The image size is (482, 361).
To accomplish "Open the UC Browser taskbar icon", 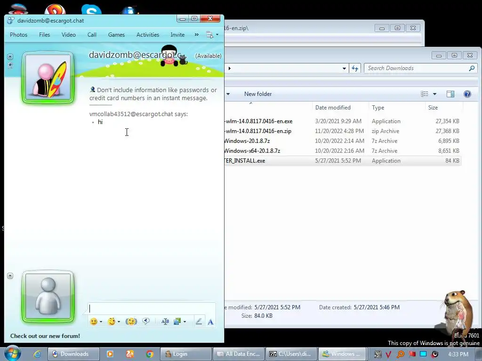I will click(130, 354).
